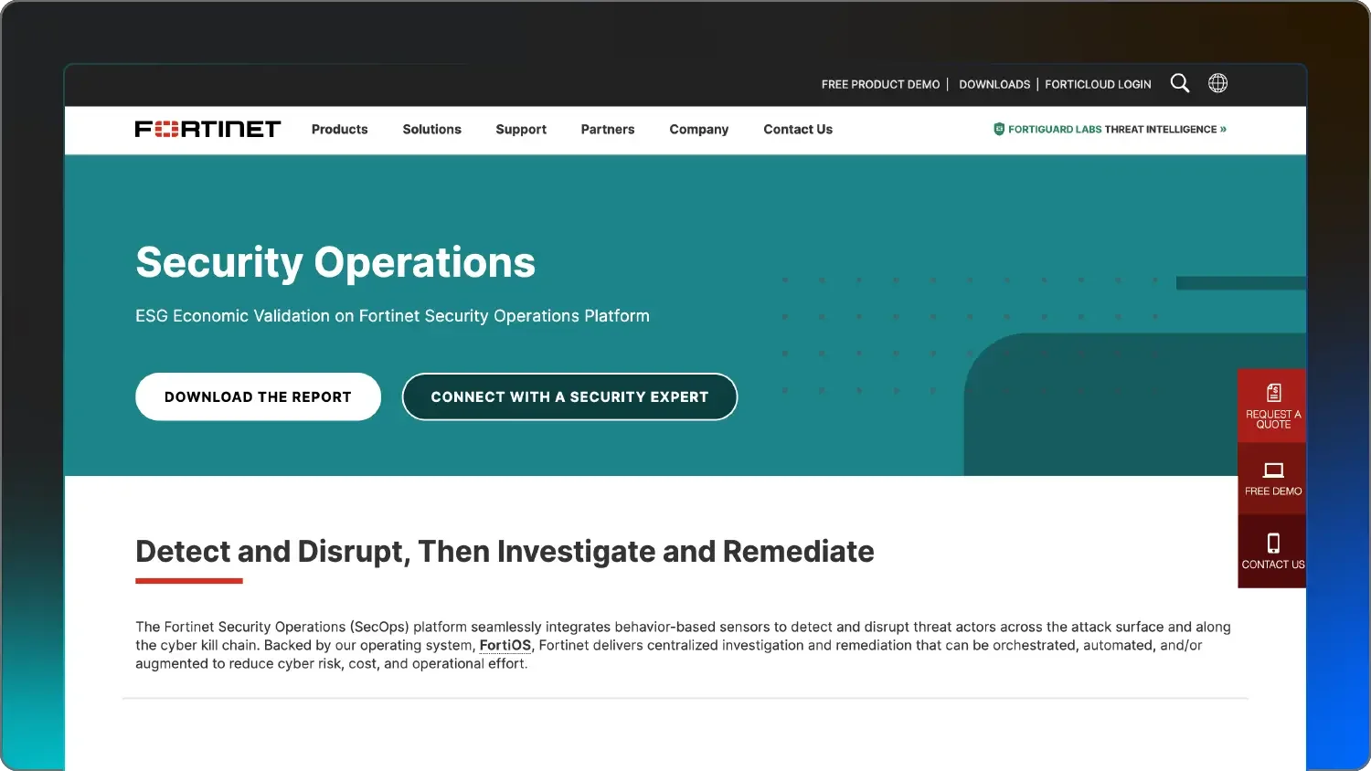Select the Request a Quote sidebar panel
1371x771 pixels.
pos(1271,406)
